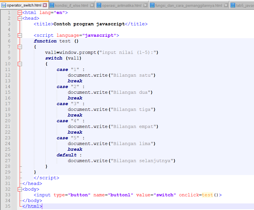Switch to the kondisi_if_else.html tab

click(71, 5)
